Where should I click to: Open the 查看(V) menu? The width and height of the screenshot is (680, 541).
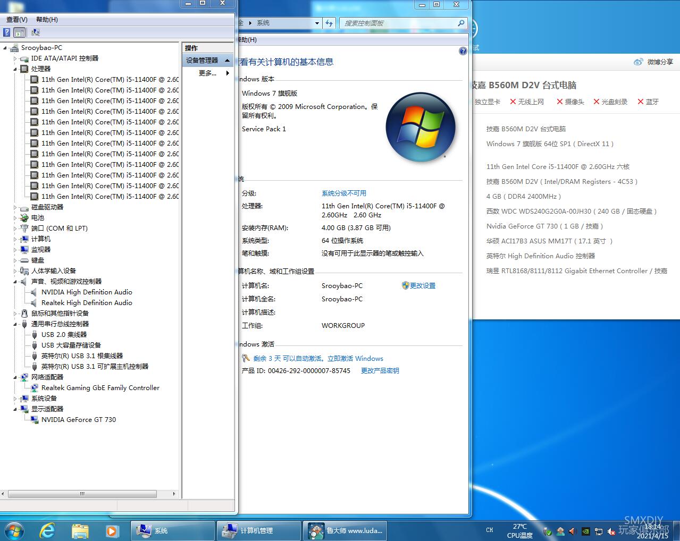(16, 19)
